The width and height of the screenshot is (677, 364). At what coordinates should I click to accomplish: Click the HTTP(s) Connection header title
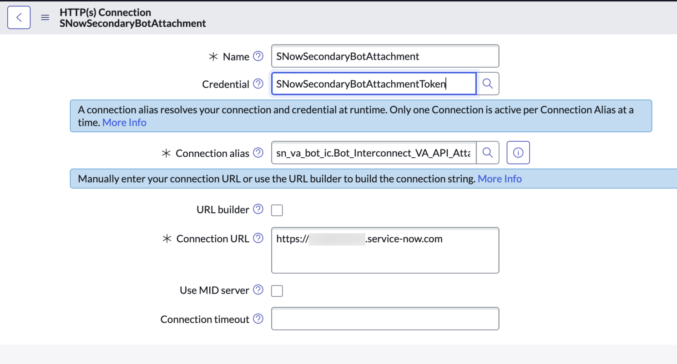(x=105, y=12)
